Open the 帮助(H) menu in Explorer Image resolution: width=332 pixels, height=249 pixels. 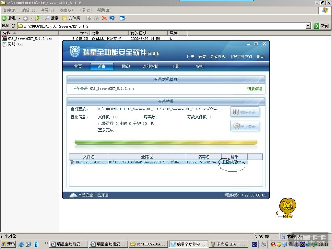(x=104, y=10)
